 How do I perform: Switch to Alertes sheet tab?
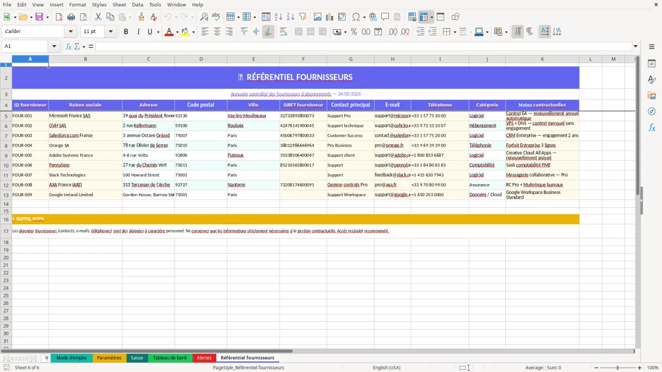coord(204,358)
